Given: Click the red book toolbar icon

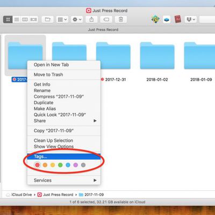Looking at the screenshot, I should (x=178, y=19).
